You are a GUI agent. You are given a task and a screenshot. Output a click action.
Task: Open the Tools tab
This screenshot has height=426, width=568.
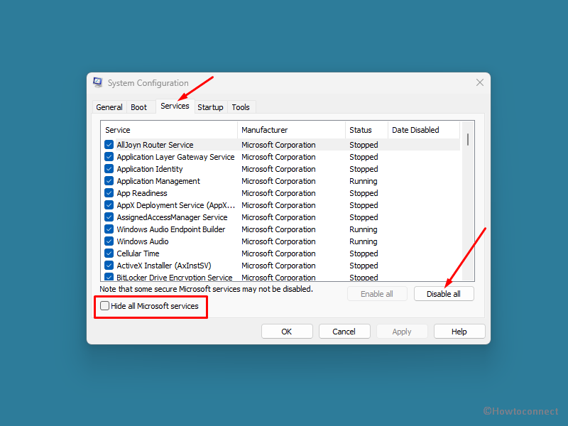pos(241,107)
